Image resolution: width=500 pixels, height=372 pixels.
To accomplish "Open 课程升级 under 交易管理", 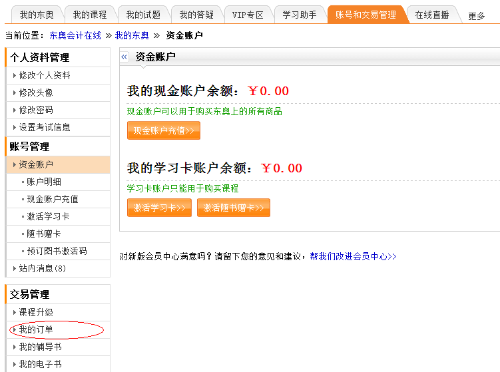I will pos(36,312).
